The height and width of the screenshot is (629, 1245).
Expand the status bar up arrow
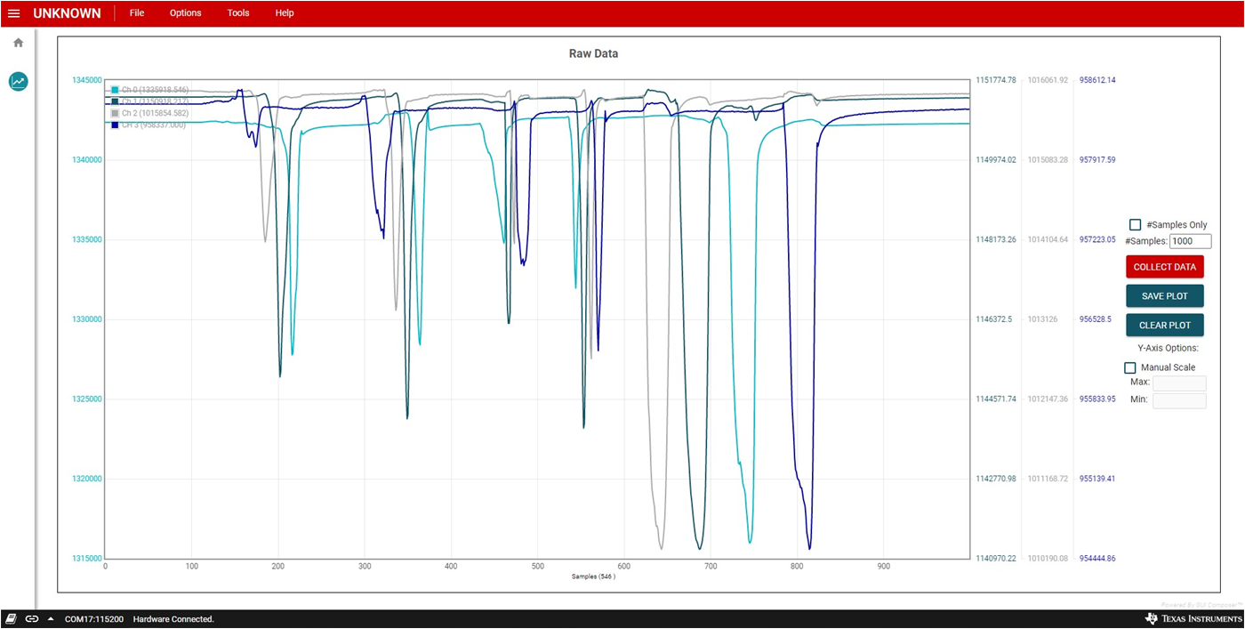[x=51, y=618]
